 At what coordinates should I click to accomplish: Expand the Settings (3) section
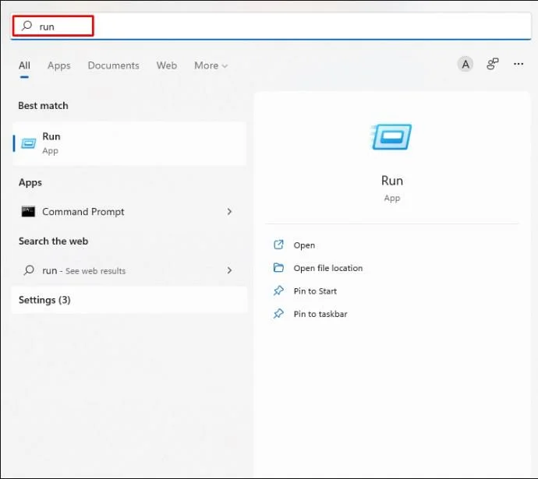(x=129, y=300)
